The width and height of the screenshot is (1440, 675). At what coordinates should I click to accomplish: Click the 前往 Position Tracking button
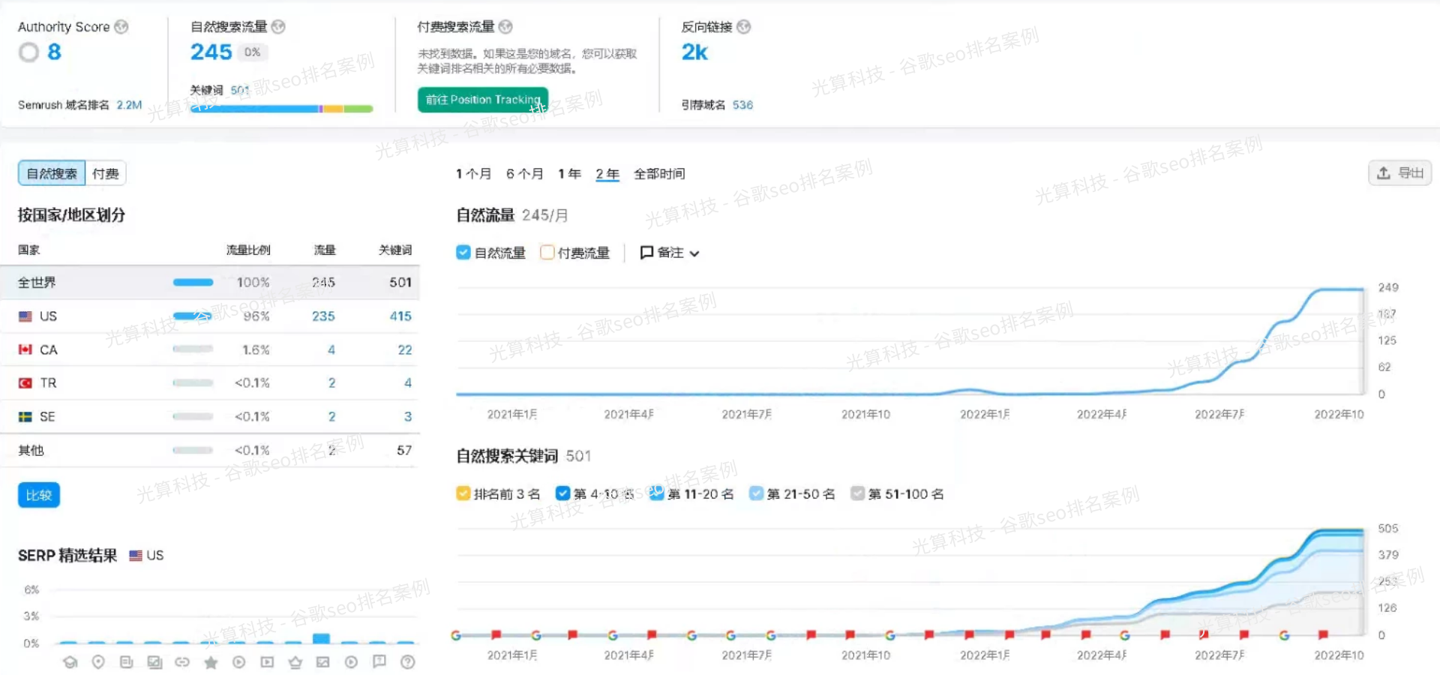point(482,99)
